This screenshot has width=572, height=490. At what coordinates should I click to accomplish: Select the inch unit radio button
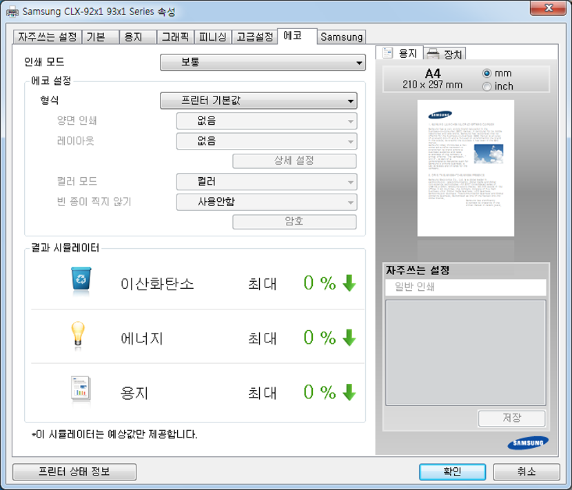[x=487, y=86]
